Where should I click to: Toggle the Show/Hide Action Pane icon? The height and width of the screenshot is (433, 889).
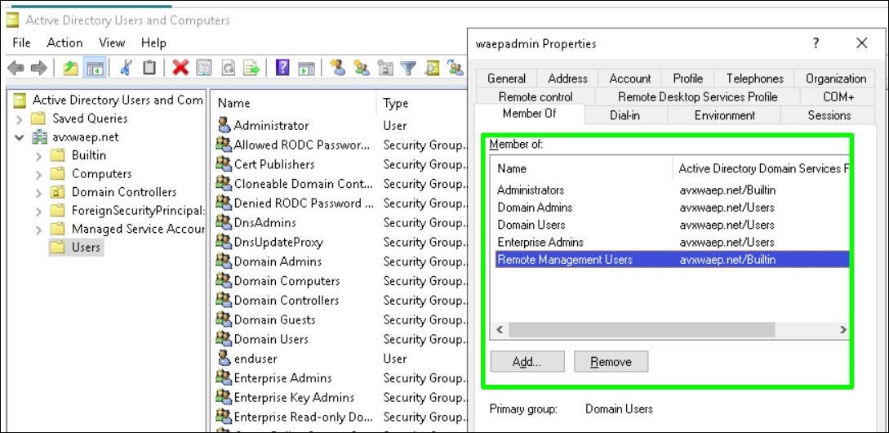tap(306, 69)
